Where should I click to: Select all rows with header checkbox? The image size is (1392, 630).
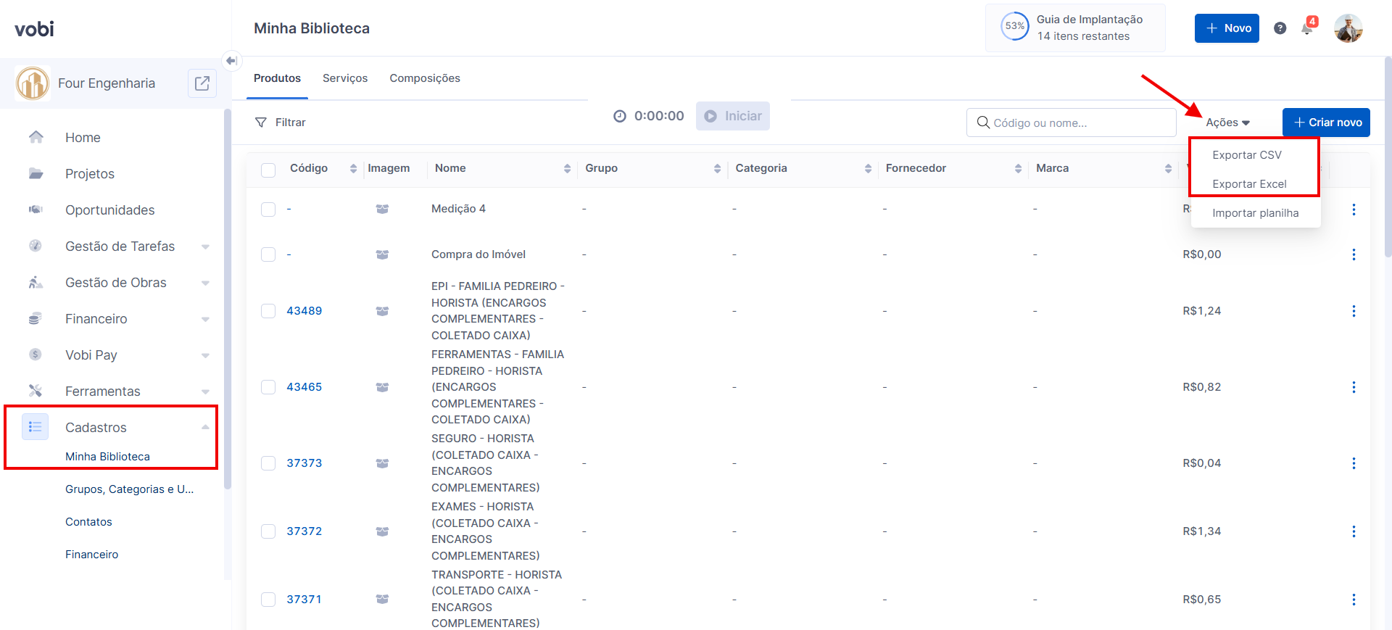pos(268,170)
